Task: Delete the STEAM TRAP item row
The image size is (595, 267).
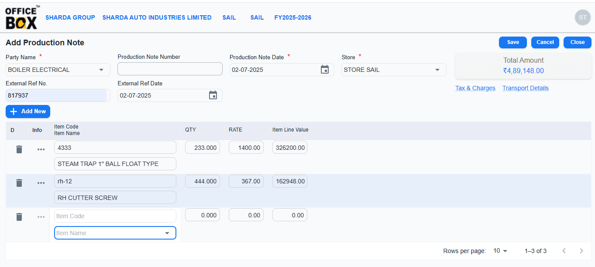Action: [19, 149]
